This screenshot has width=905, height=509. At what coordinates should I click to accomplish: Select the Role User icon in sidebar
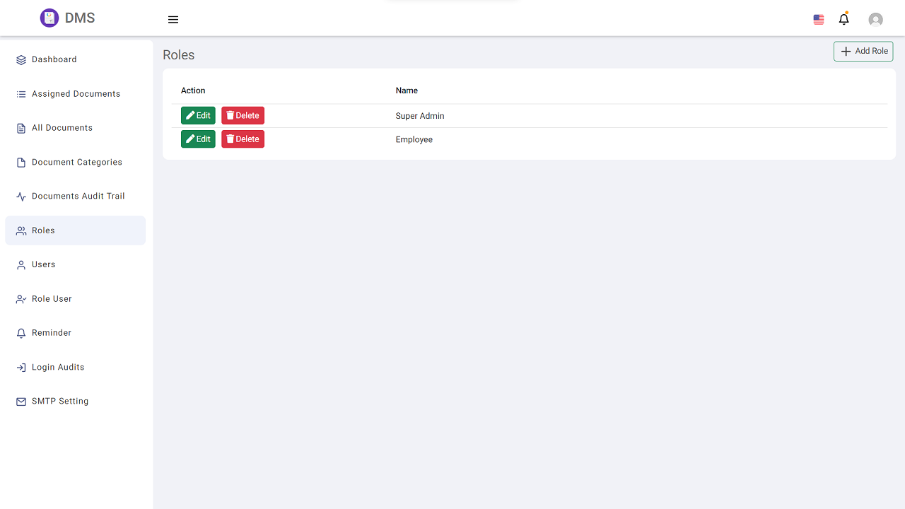[x=21, y=298]
